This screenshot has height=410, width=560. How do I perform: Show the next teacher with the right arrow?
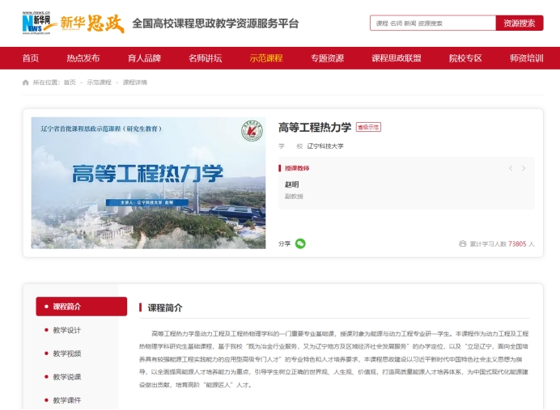(524, 168)
